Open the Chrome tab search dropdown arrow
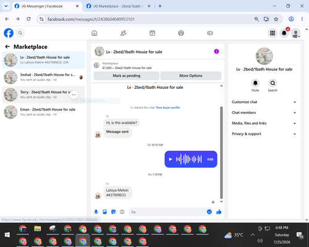 pyautogui.click(x=6, y=6)
